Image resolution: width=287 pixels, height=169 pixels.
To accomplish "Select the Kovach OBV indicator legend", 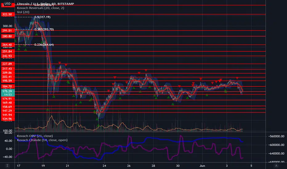I will [x=35, y=136].
